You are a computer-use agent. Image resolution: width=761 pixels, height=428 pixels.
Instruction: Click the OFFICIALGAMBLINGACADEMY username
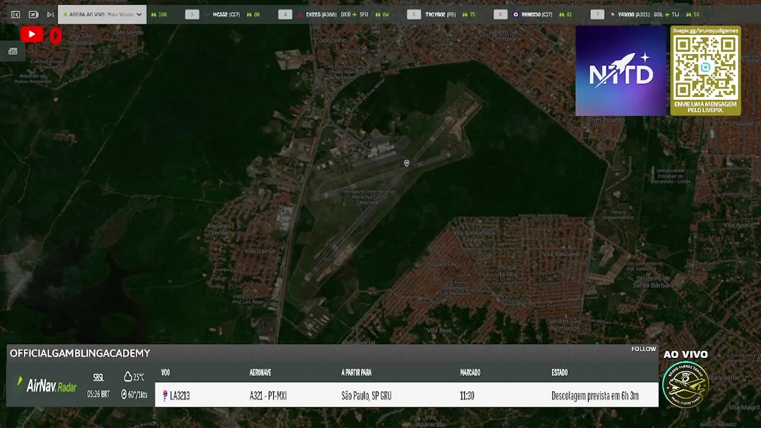tap(80, 353)
